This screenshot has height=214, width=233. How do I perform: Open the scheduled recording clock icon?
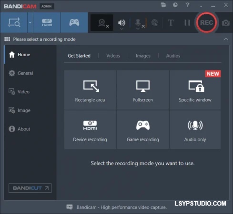tap(175, 5)
